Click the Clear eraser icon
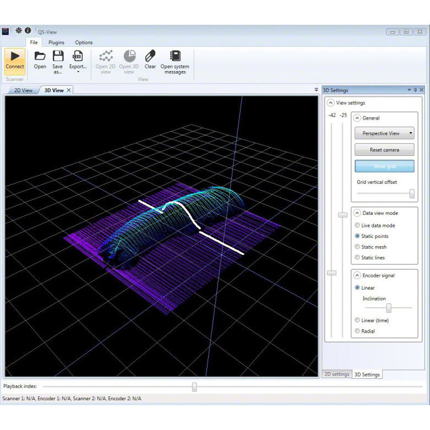This screenshot has height=430, width=430. tap(150, 56)
